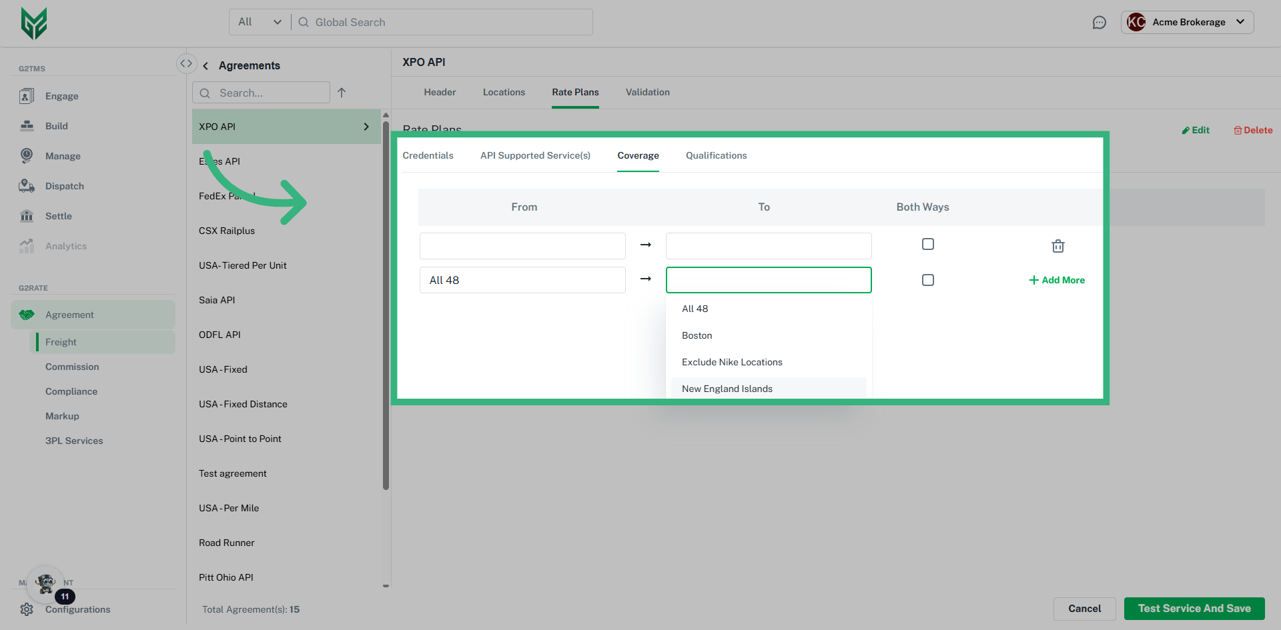Click the sort arrow beside agreement search
This screenshot has width=1281, height=630.
click(x=342, y=93)
